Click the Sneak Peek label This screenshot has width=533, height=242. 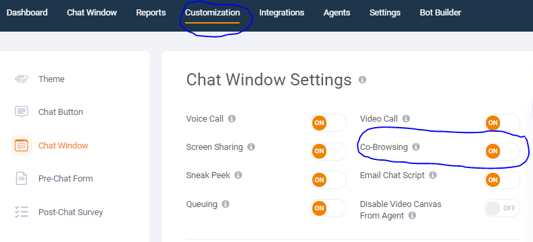[x=208, y=175]
